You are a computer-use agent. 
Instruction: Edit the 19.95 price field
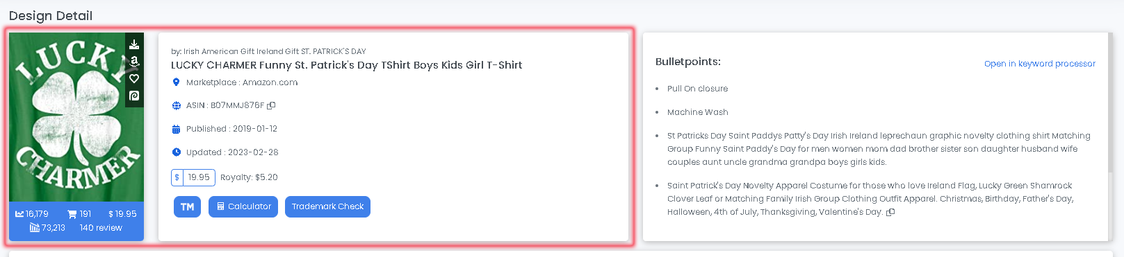pos(199,177)
